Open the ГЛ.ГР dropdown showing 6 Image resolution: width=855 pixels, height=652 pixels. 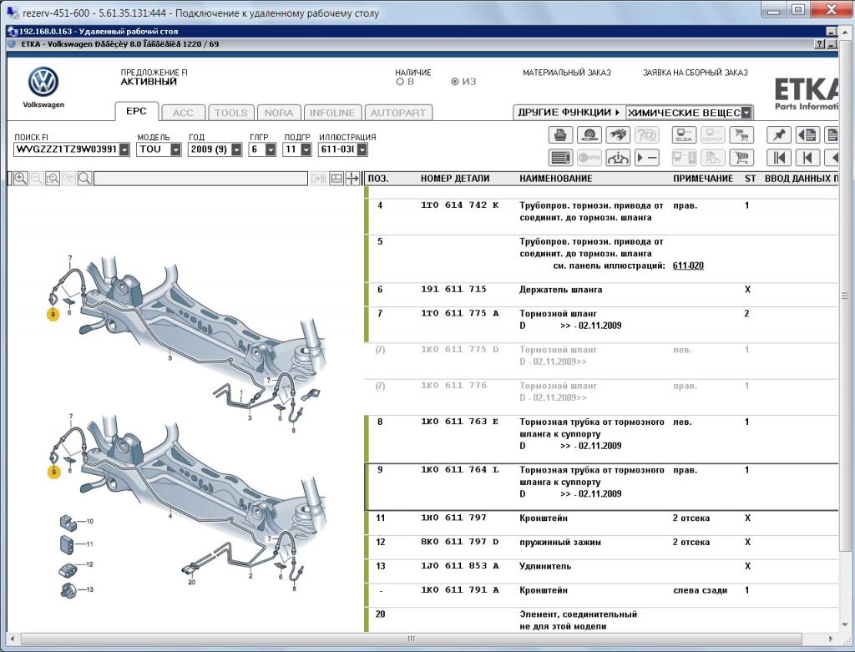point(271,149)
